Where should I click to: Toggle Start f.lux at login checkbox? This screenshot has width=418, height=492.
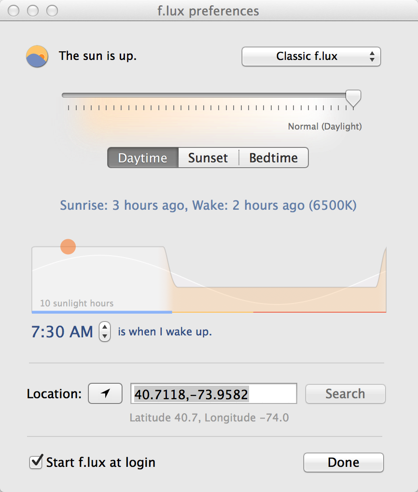(36, 462)
